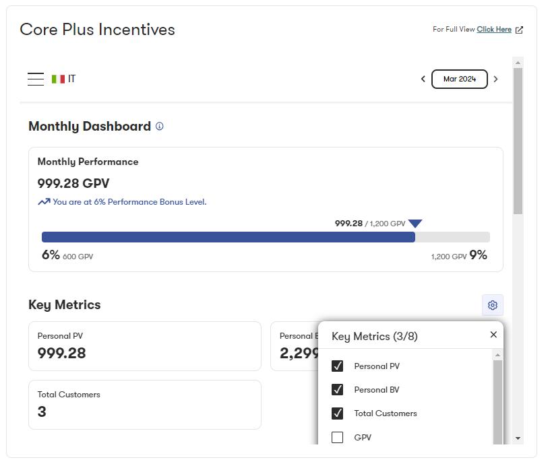
Task: Uncheck the Personal PV metric
Action: 337,366
